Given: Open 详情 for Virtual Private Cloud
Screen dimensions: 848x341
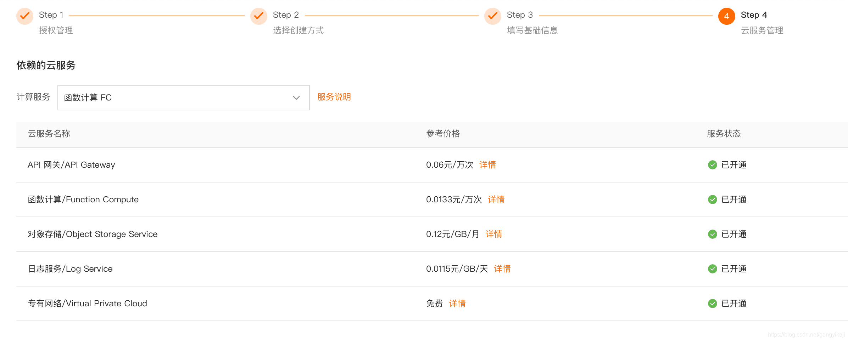Looking at the screenshot, I should click(457, 304).
